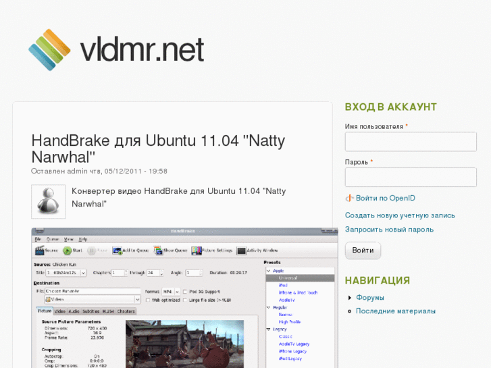Select the iPod Legacy preset
This screenshot has width=491, height=368.
[290, 359]
